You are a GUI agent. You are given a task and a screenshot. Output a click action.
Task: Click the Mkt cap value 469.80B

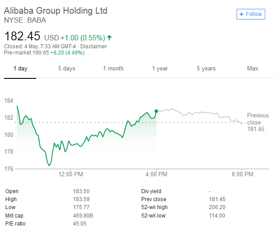tap(83, 215)
